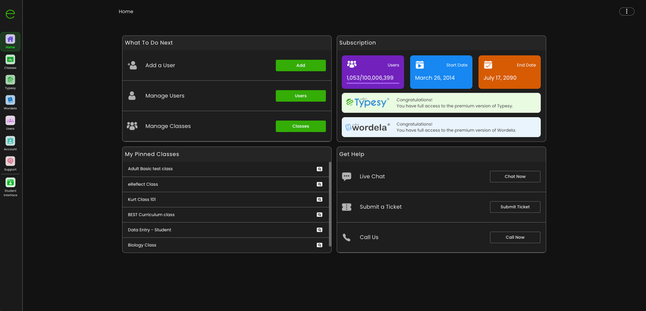Click the green Classes button

pos(301,127)
